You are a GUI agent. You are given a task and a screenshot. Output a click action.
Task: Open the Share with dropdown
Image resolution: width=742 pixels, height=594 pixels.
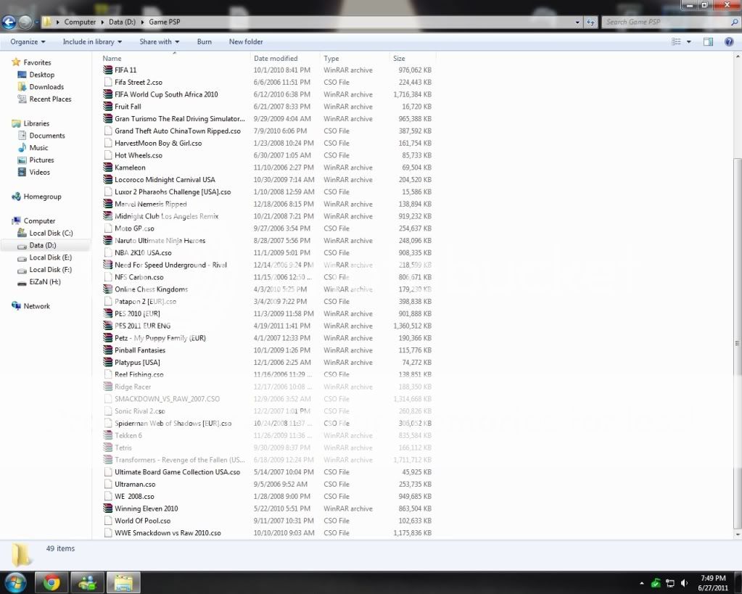click(160, 41)
